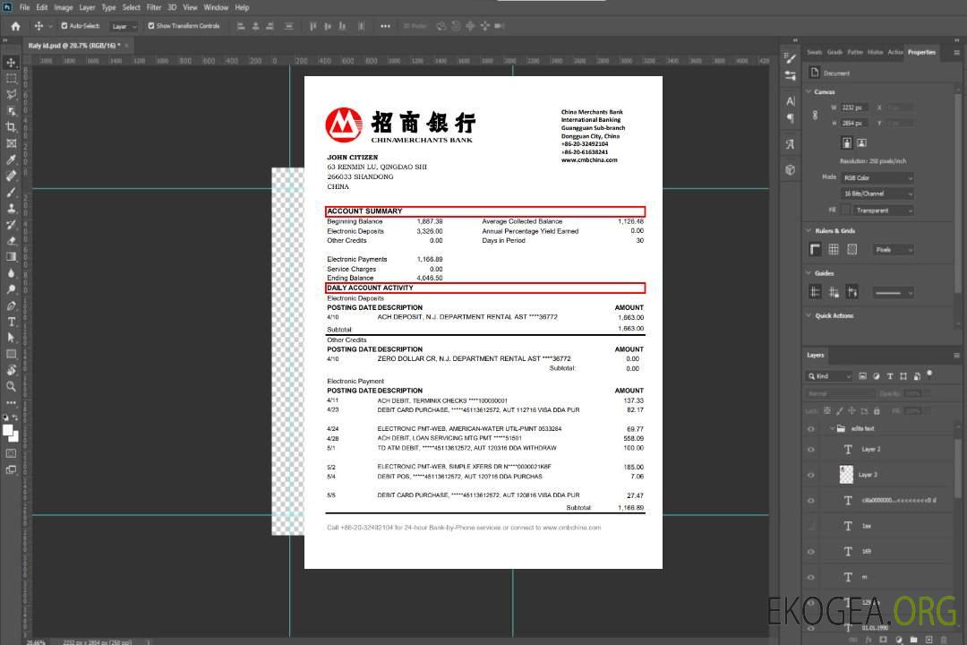Select the Layer 3 thumbnail
Screen dimensions: 967x645
[x=847, y=475]
